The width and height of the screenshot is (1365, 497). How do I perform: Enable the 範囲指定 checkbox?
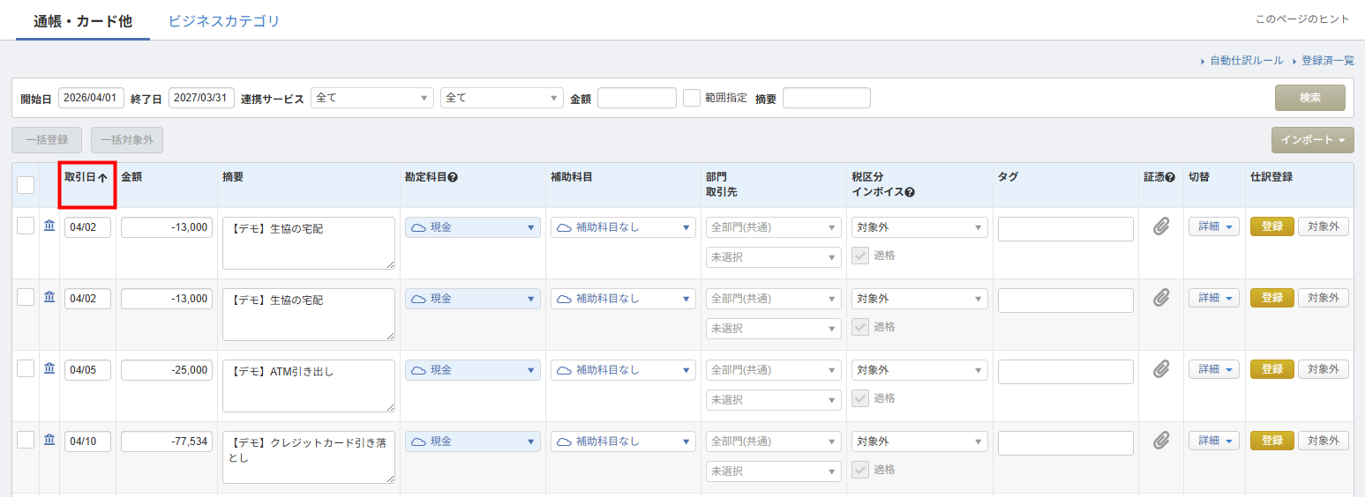pos(692,98)
